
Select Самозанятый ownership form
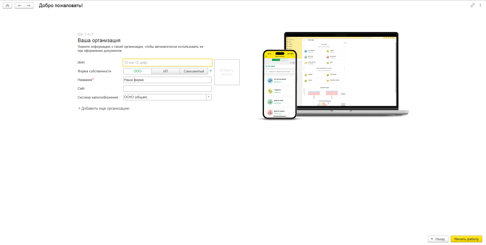coord(194,71)
